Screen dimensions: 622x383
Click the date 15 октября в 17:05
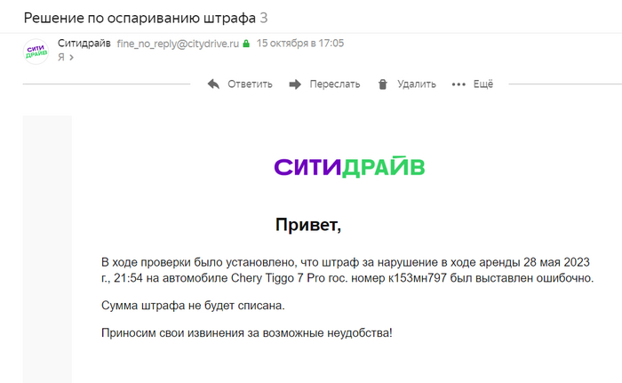300,44
